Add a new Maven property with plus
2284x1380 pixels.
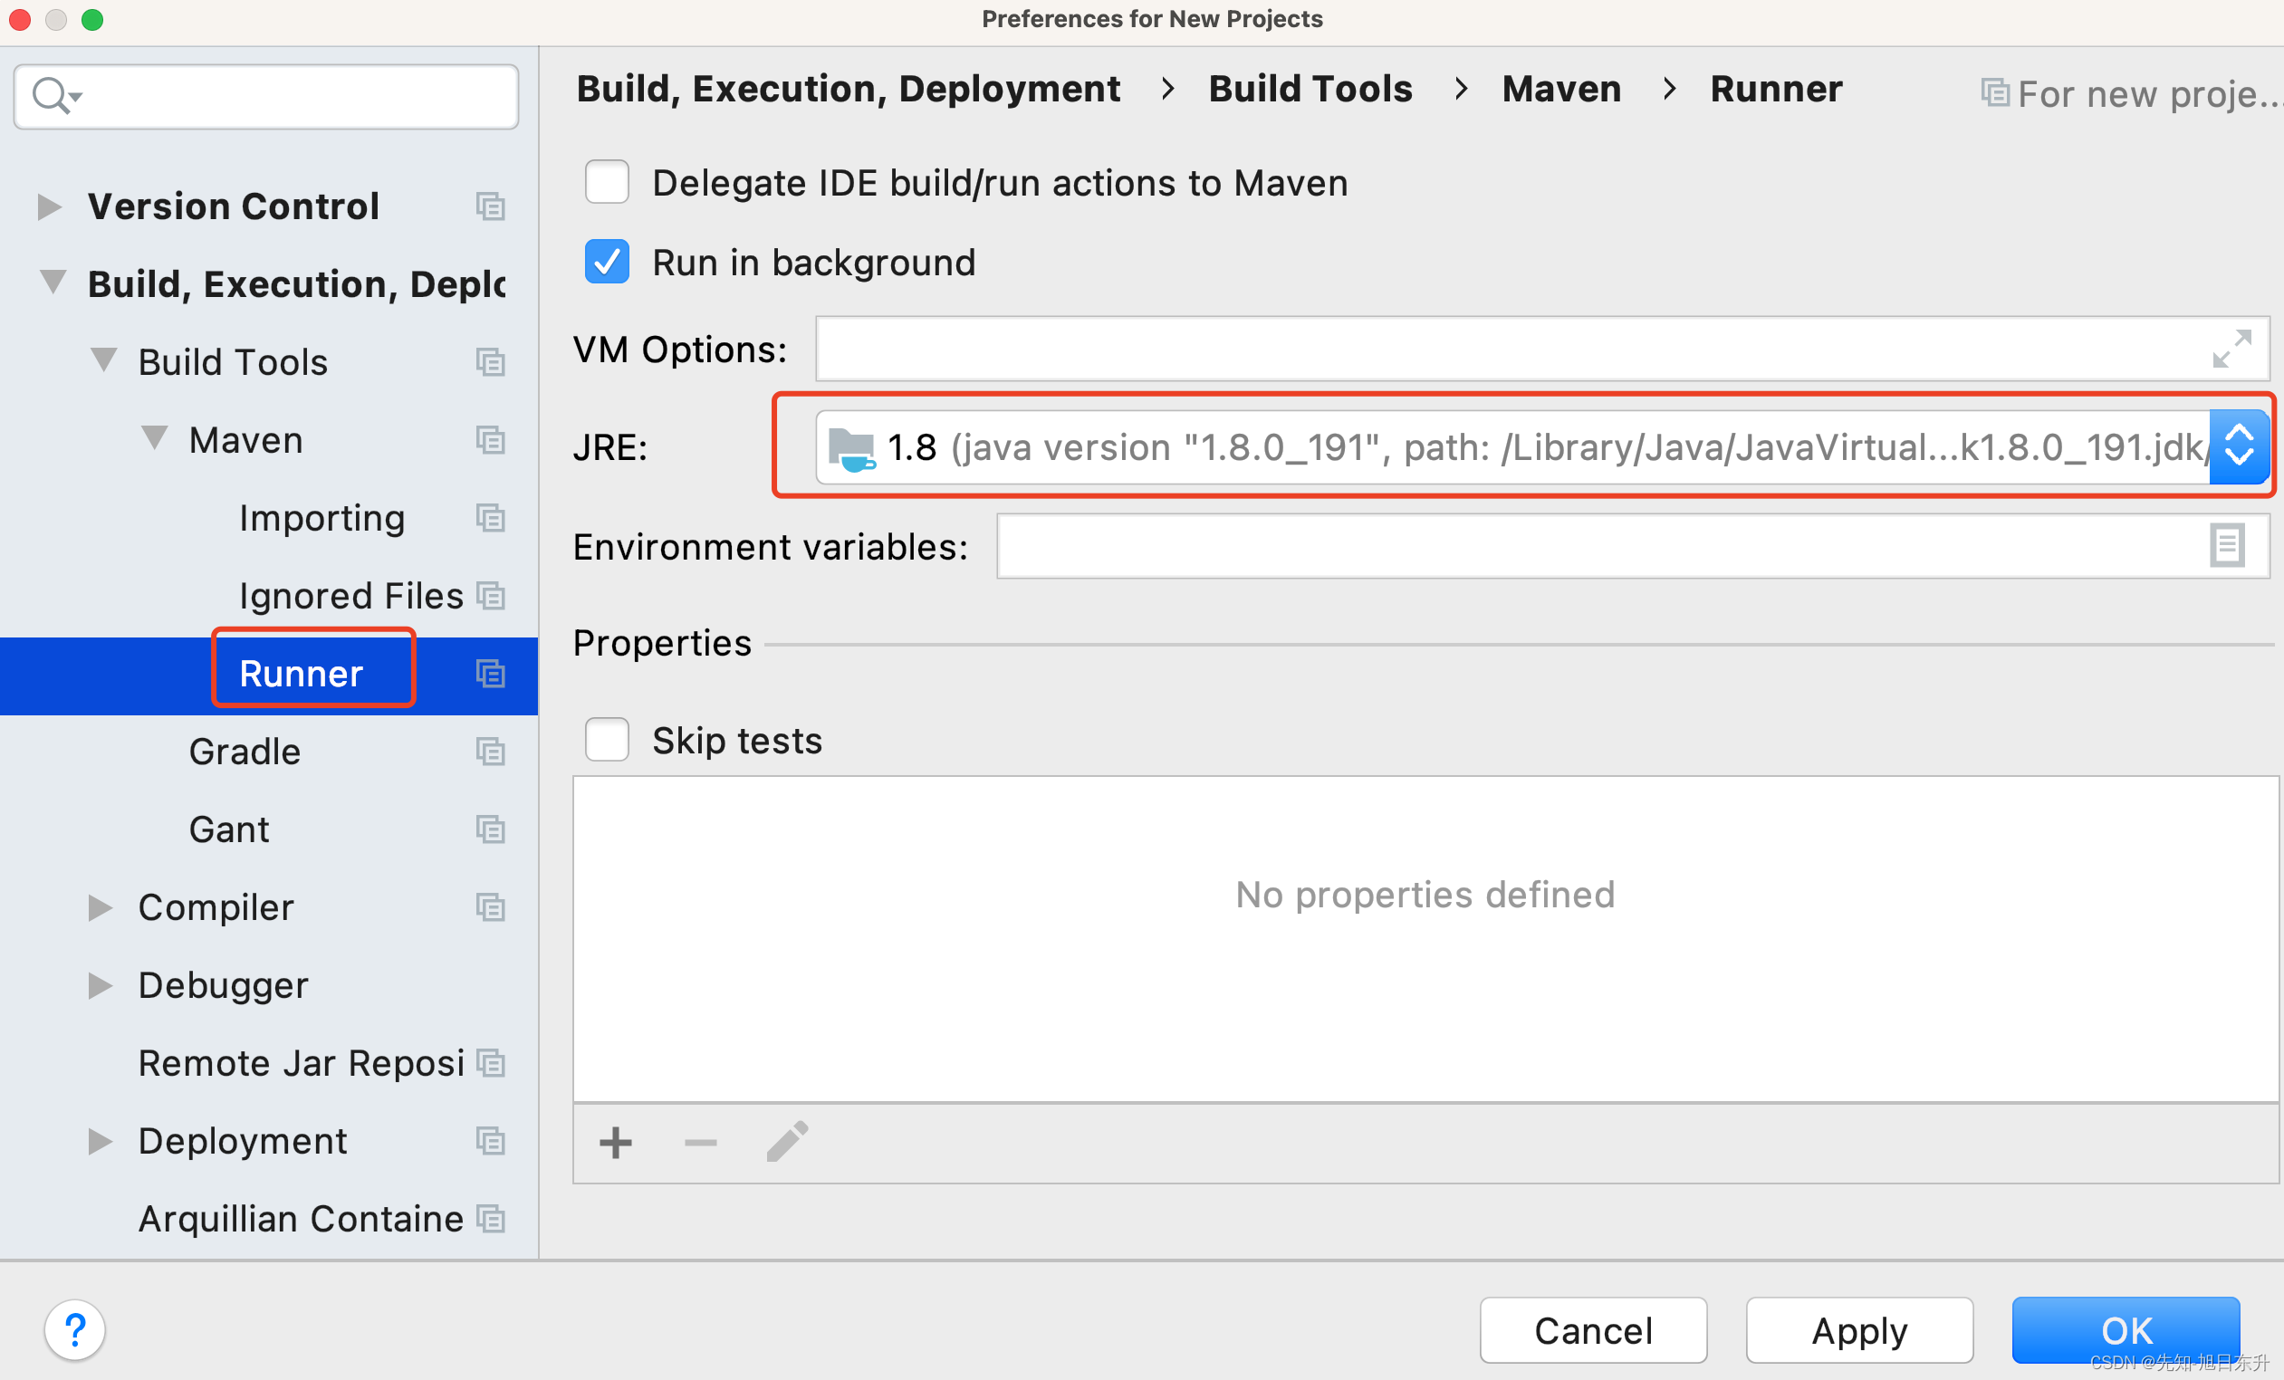[x=616, y=1142]
